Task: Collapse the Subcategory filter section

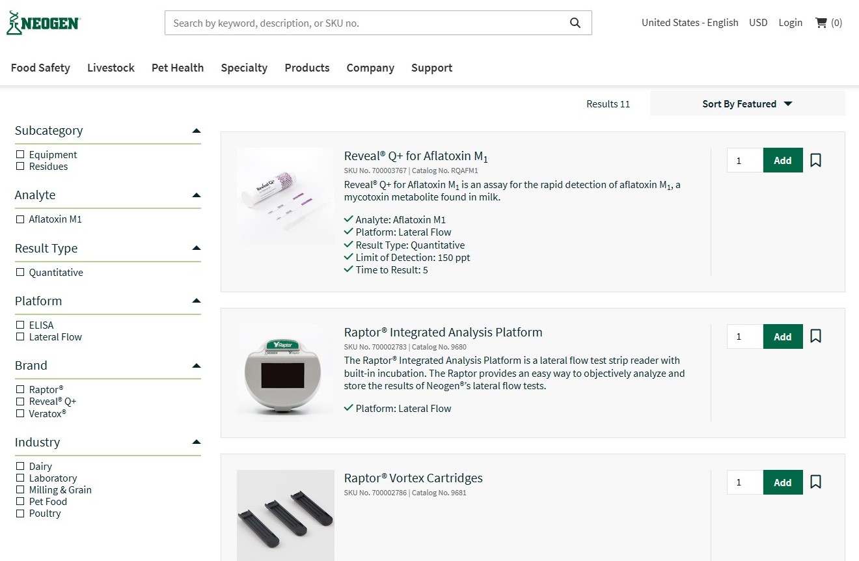Action: (197, 131)
